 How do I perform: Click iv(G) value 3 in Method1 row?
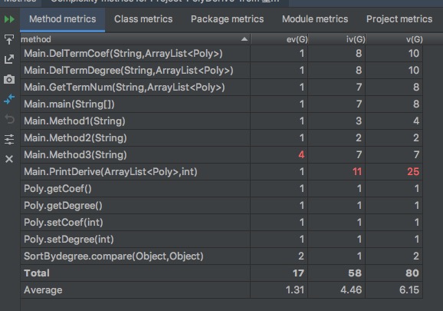tap(359, 121)
